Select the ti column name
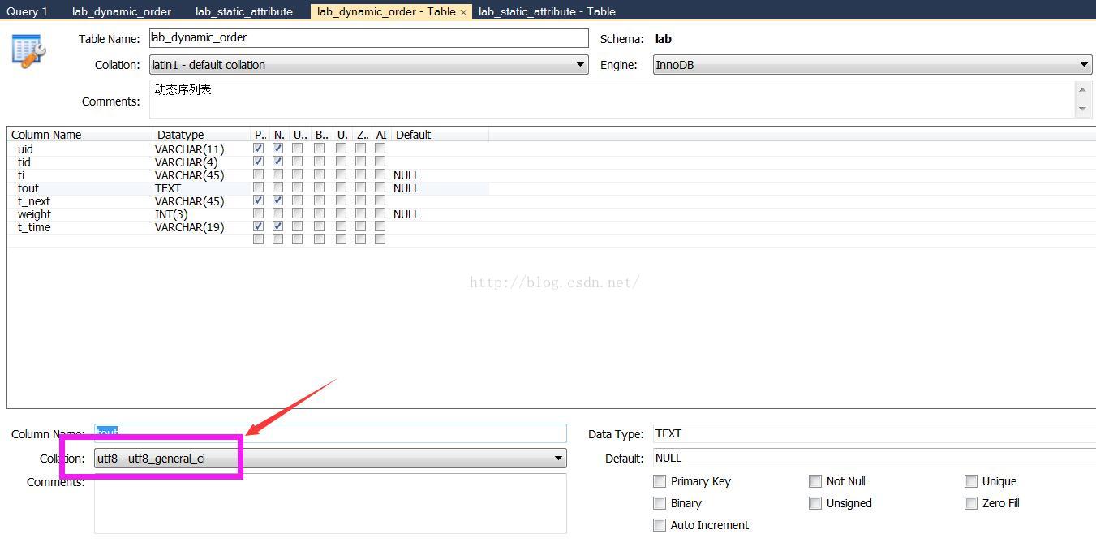 [21, 175]
